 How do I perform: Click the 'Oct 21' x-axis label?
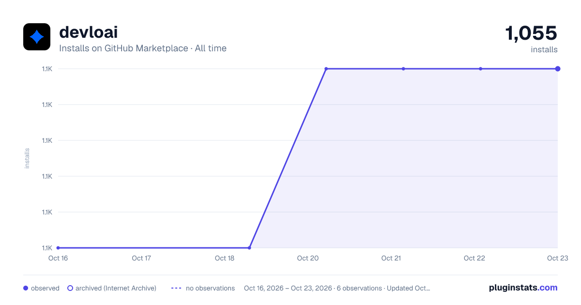(x=391, y=258)
